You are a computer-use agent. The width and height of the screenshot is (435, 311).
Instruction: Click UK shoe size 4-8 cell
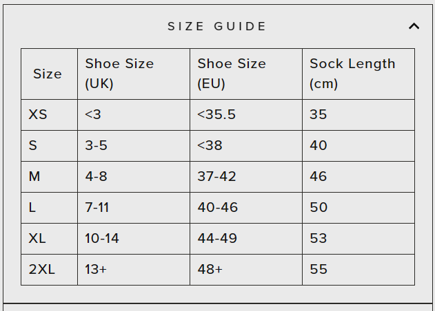97,176
